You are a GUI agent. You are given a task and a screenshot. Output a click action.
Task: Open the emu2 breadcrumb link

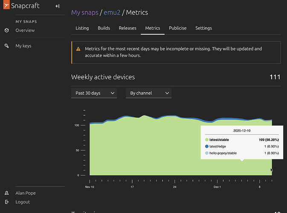coord(112,12)
